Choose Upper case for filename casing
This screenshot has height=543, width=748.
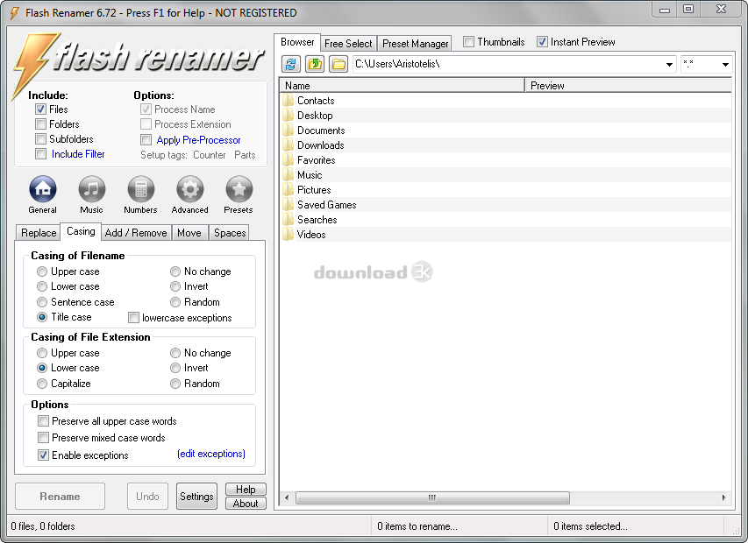click(x=42, y=271)
